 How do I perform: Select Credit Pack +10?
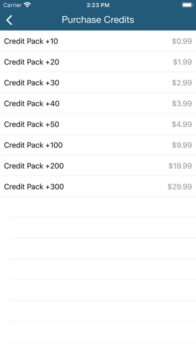(x=98, y=41)
